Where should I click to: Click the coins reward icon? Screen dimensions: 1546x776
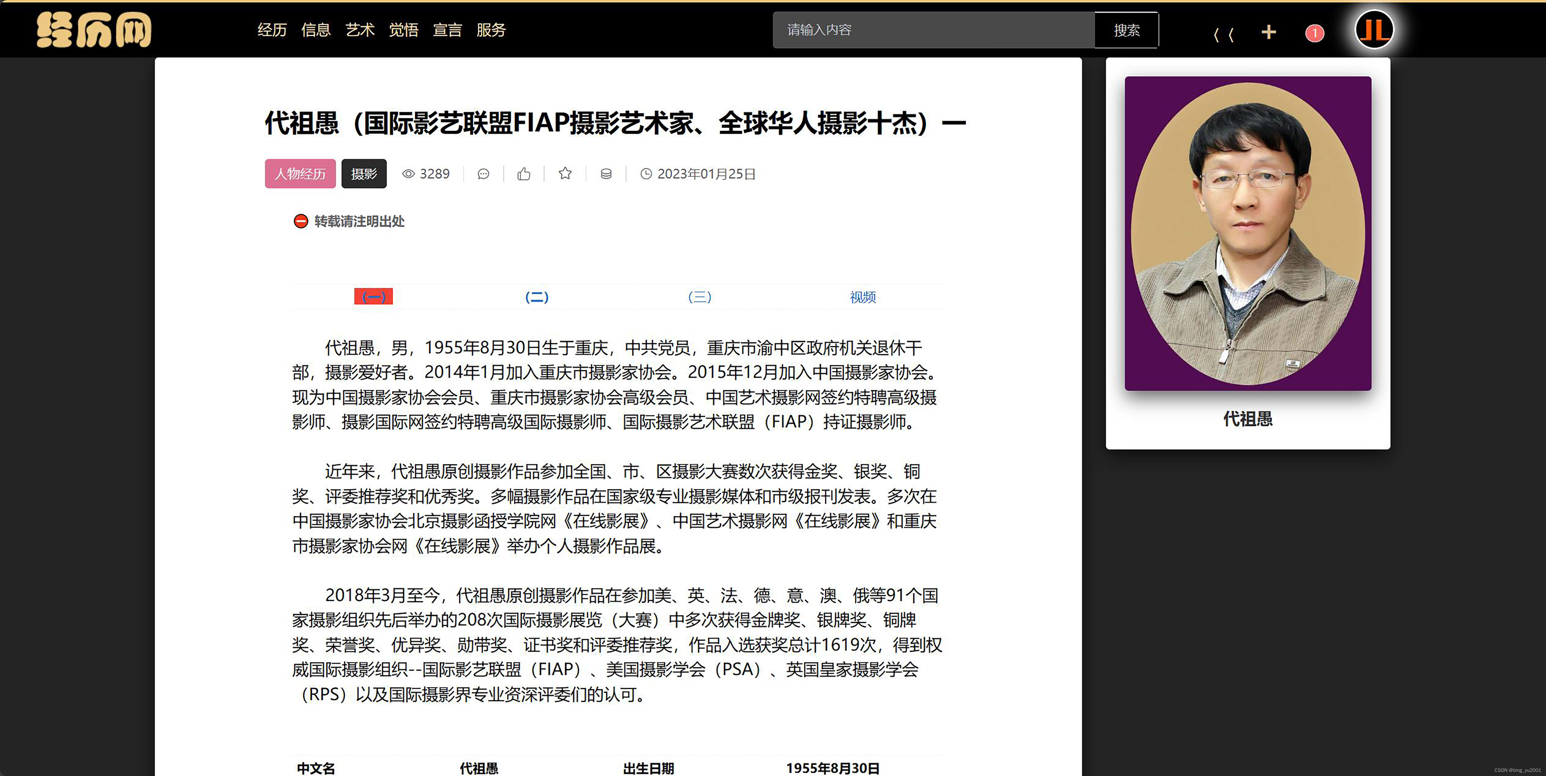click(x=606, y=174)
